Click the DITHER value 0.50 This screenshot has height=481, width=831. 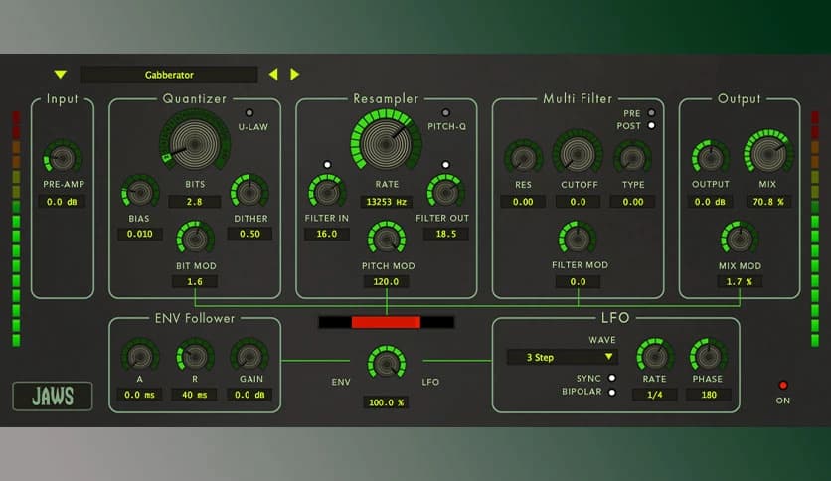[249, 234]
